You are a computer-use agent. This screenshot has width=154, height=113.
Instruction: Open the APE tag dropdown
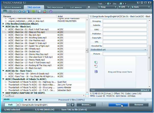click(124, 7)
